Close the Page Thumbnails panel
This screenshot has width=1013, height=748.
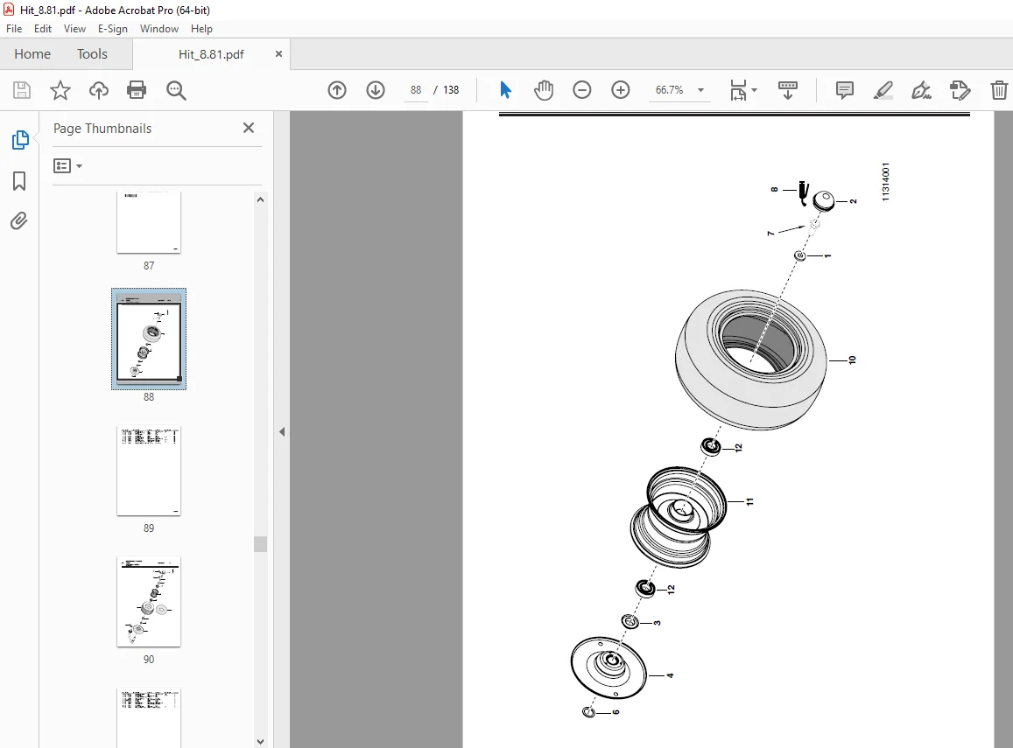click(249, 128)
